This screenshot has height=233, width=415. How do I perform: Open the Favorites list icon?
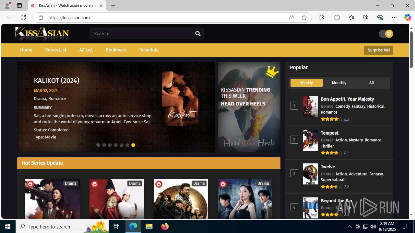[x=351, y=17]
